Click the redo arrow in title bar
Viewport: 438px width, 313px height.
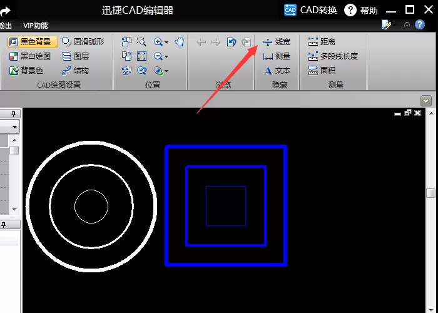5,11
